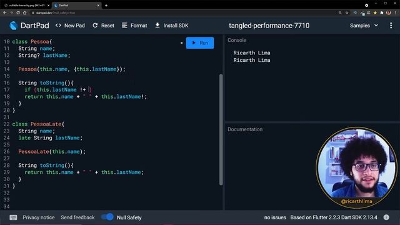This screenshot has height=225, width=400.
Task: Open the browser profile avatar
Action: [x=389, y=12]
